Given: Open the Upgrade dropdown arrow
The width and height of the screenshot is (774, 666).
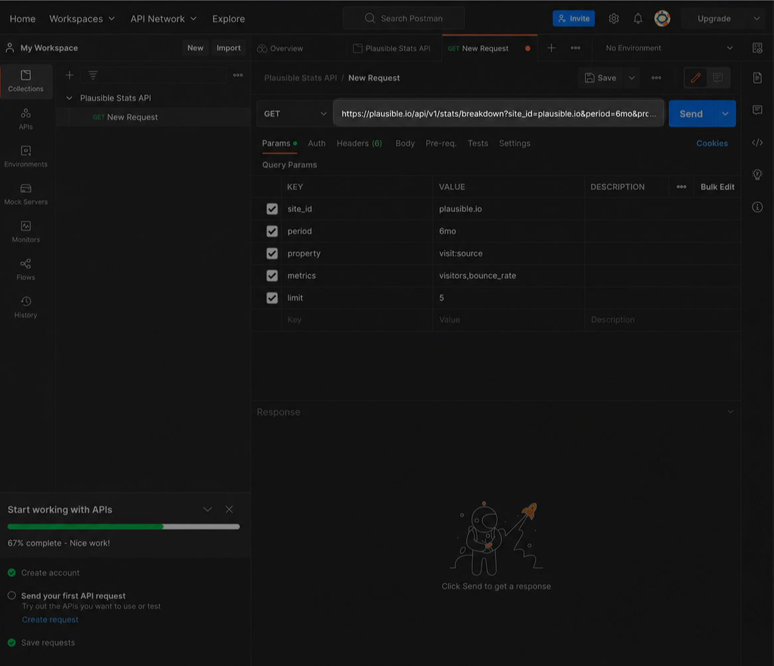Looking at the screenshot, I should coord(756,18).
